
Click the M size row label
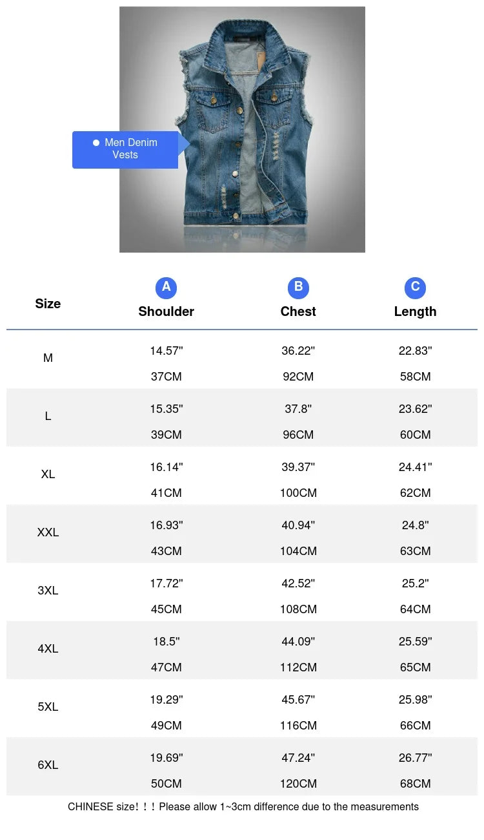pos(48,358)
